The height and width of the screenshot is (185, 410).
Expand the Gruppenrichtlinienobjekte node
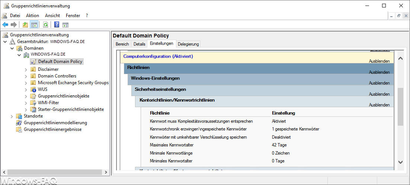(x=26, y=96)
